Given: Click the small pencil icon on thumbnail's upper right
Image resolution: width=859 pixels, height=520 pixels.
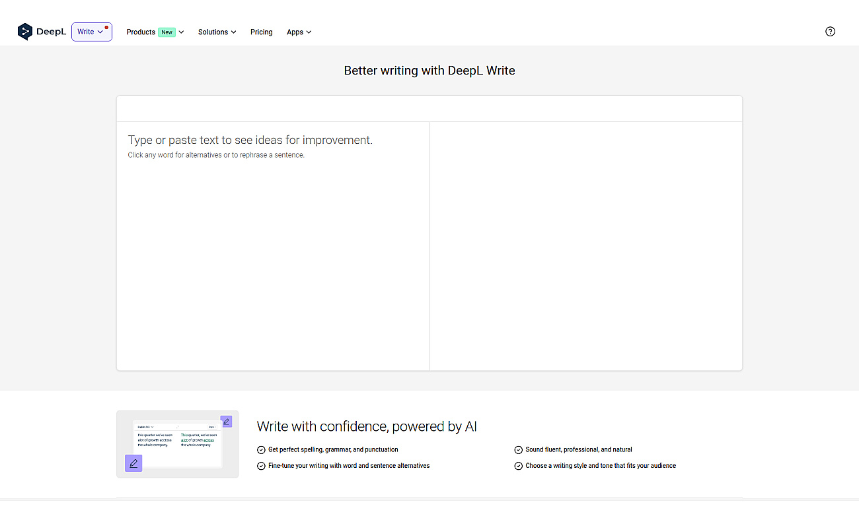Looking at the screenshot, I should tap(227, 421).
